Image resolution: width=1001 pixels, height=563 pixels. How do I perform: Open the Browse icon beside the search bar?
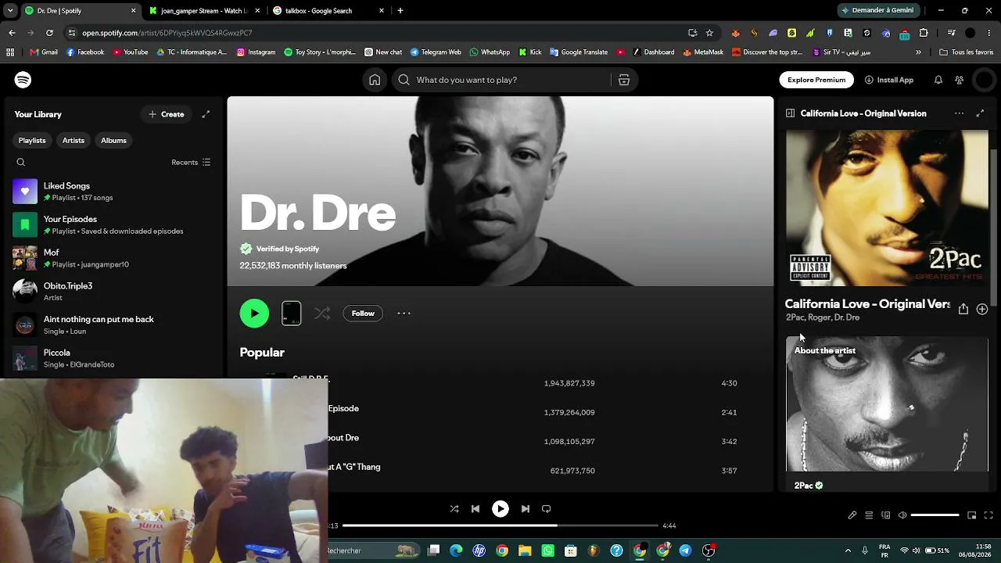pyautogui.click(x=624, y=80)
